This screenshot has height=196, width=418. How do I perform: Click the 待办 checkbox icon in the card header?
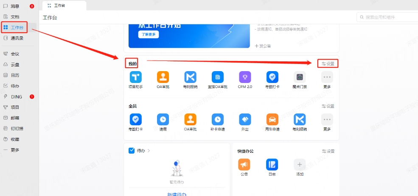click(132, 150)
